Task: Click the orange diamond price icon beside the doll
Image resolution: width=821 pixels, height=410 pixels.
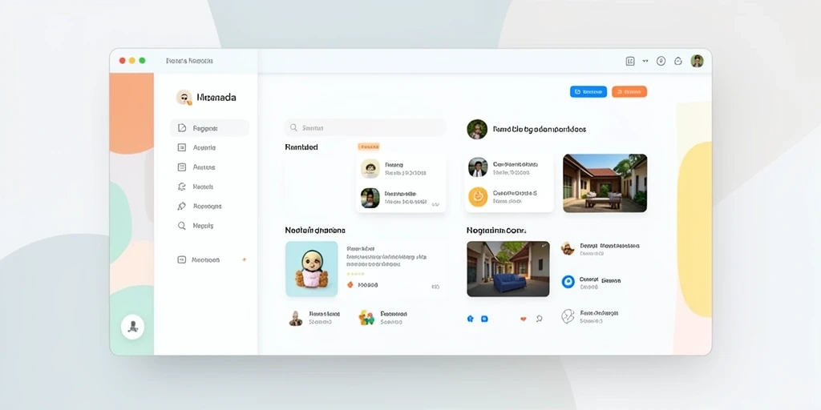Action: 351,285
